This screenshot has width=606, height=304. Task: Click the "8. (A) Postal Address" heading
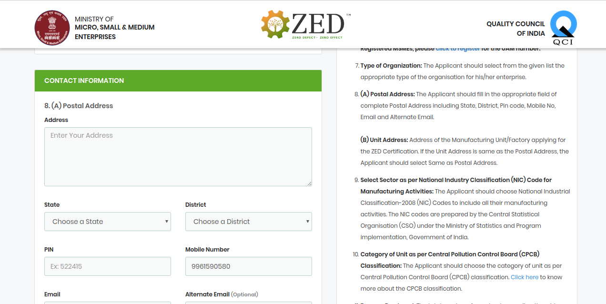[x=79, y=106]
